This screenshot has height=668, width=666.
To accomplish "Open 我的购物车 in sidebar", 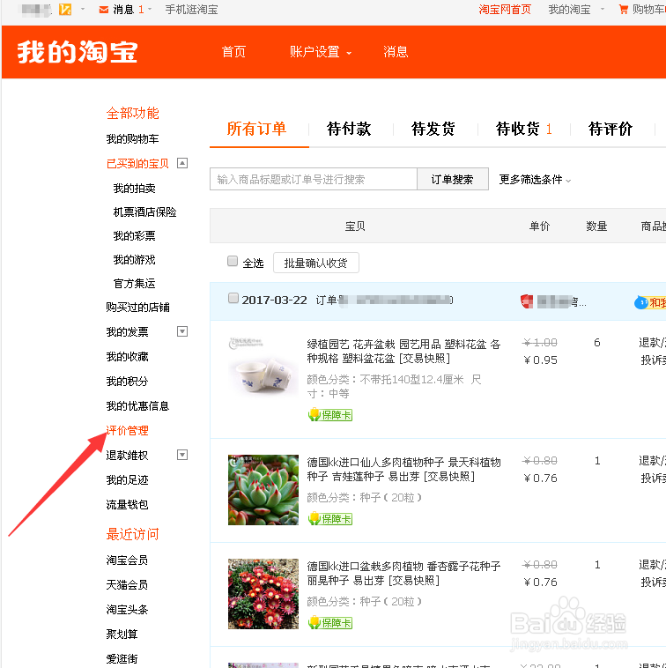I will point(132,139).
